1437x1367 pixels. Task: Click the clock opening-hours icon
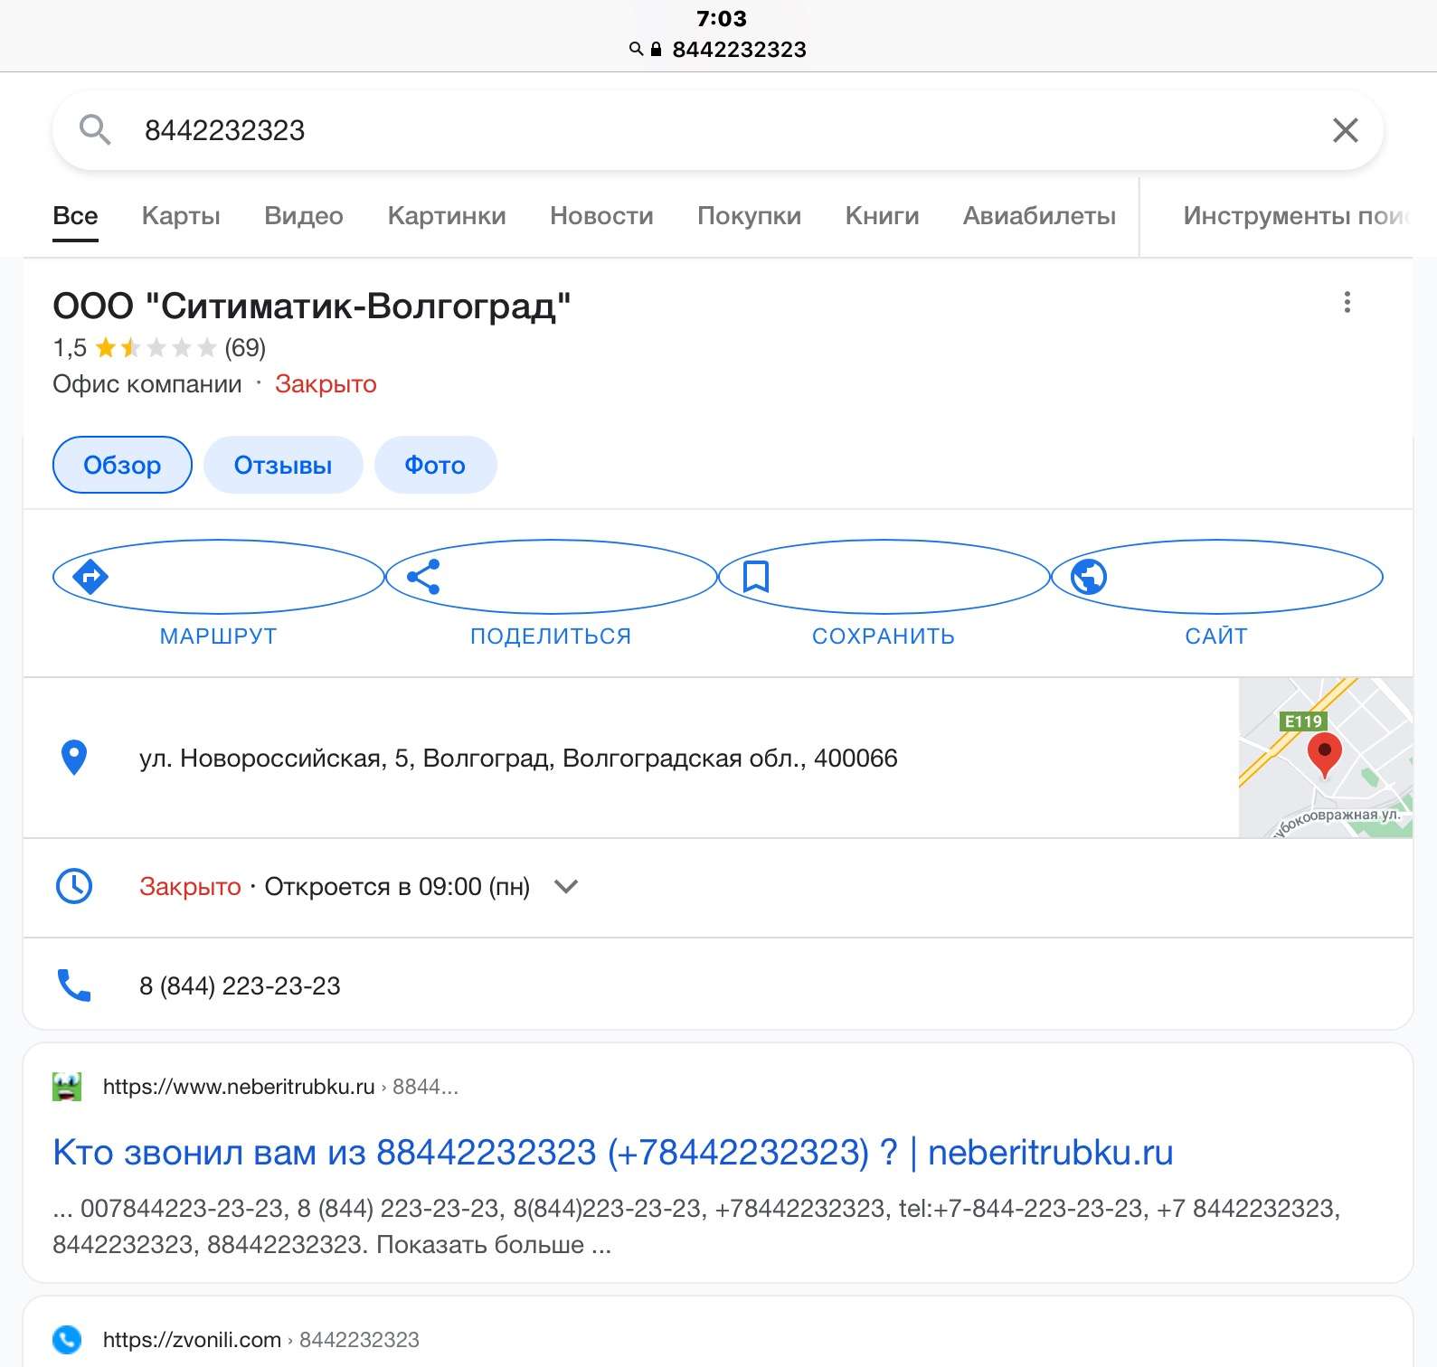click(74, 887)
